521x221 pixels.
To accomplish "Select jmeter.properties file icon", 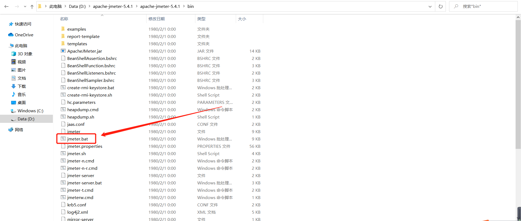I will 63,146.
